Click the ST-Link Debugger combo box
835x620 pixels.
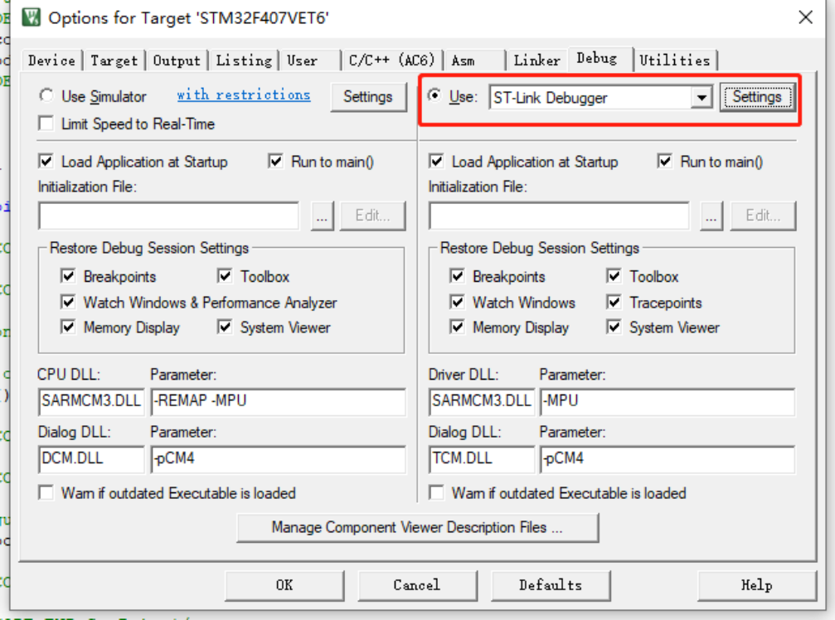(x=600, y=98)
